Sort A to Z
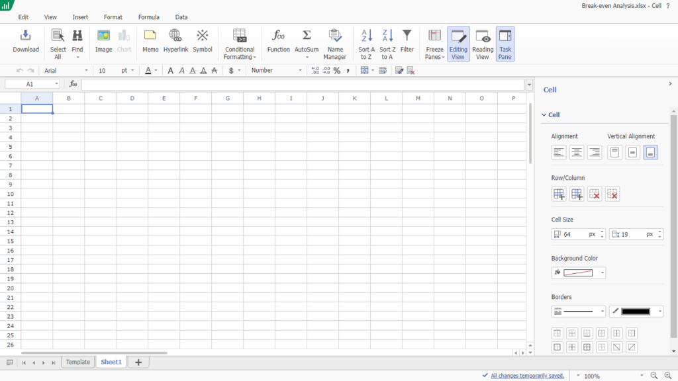Screen dimensions: 678x381 (366, 44)
